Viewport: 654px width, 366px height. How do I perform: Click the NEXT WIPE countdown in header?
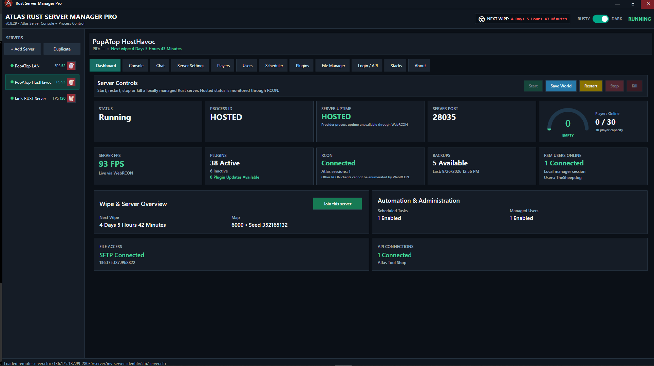pos(539,19)
